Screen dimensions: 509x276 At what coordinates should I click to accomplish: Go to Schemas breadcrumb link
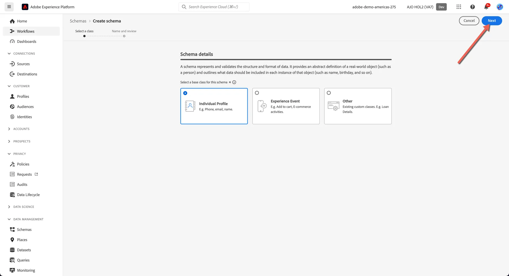coord(78,21)
